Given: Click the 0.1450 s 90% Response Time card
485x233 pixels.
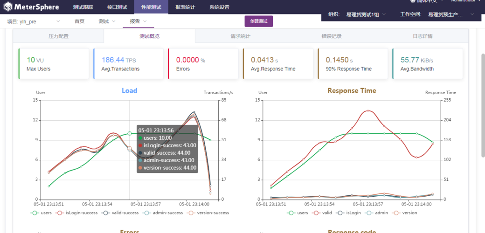Looking at the screenshot, I should click(x=353, y=64).
